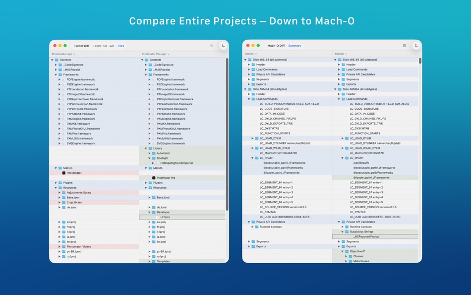Expand right LC_LOAD_DYLIB node in Mach-O Diff
Screen dimensions: 471x295
pos(343,138)
